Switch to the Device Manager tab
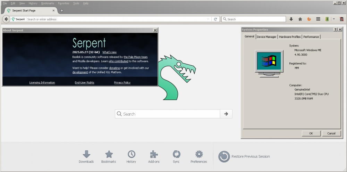The width and height of the screenshot is (347, 172). (266, 37)
